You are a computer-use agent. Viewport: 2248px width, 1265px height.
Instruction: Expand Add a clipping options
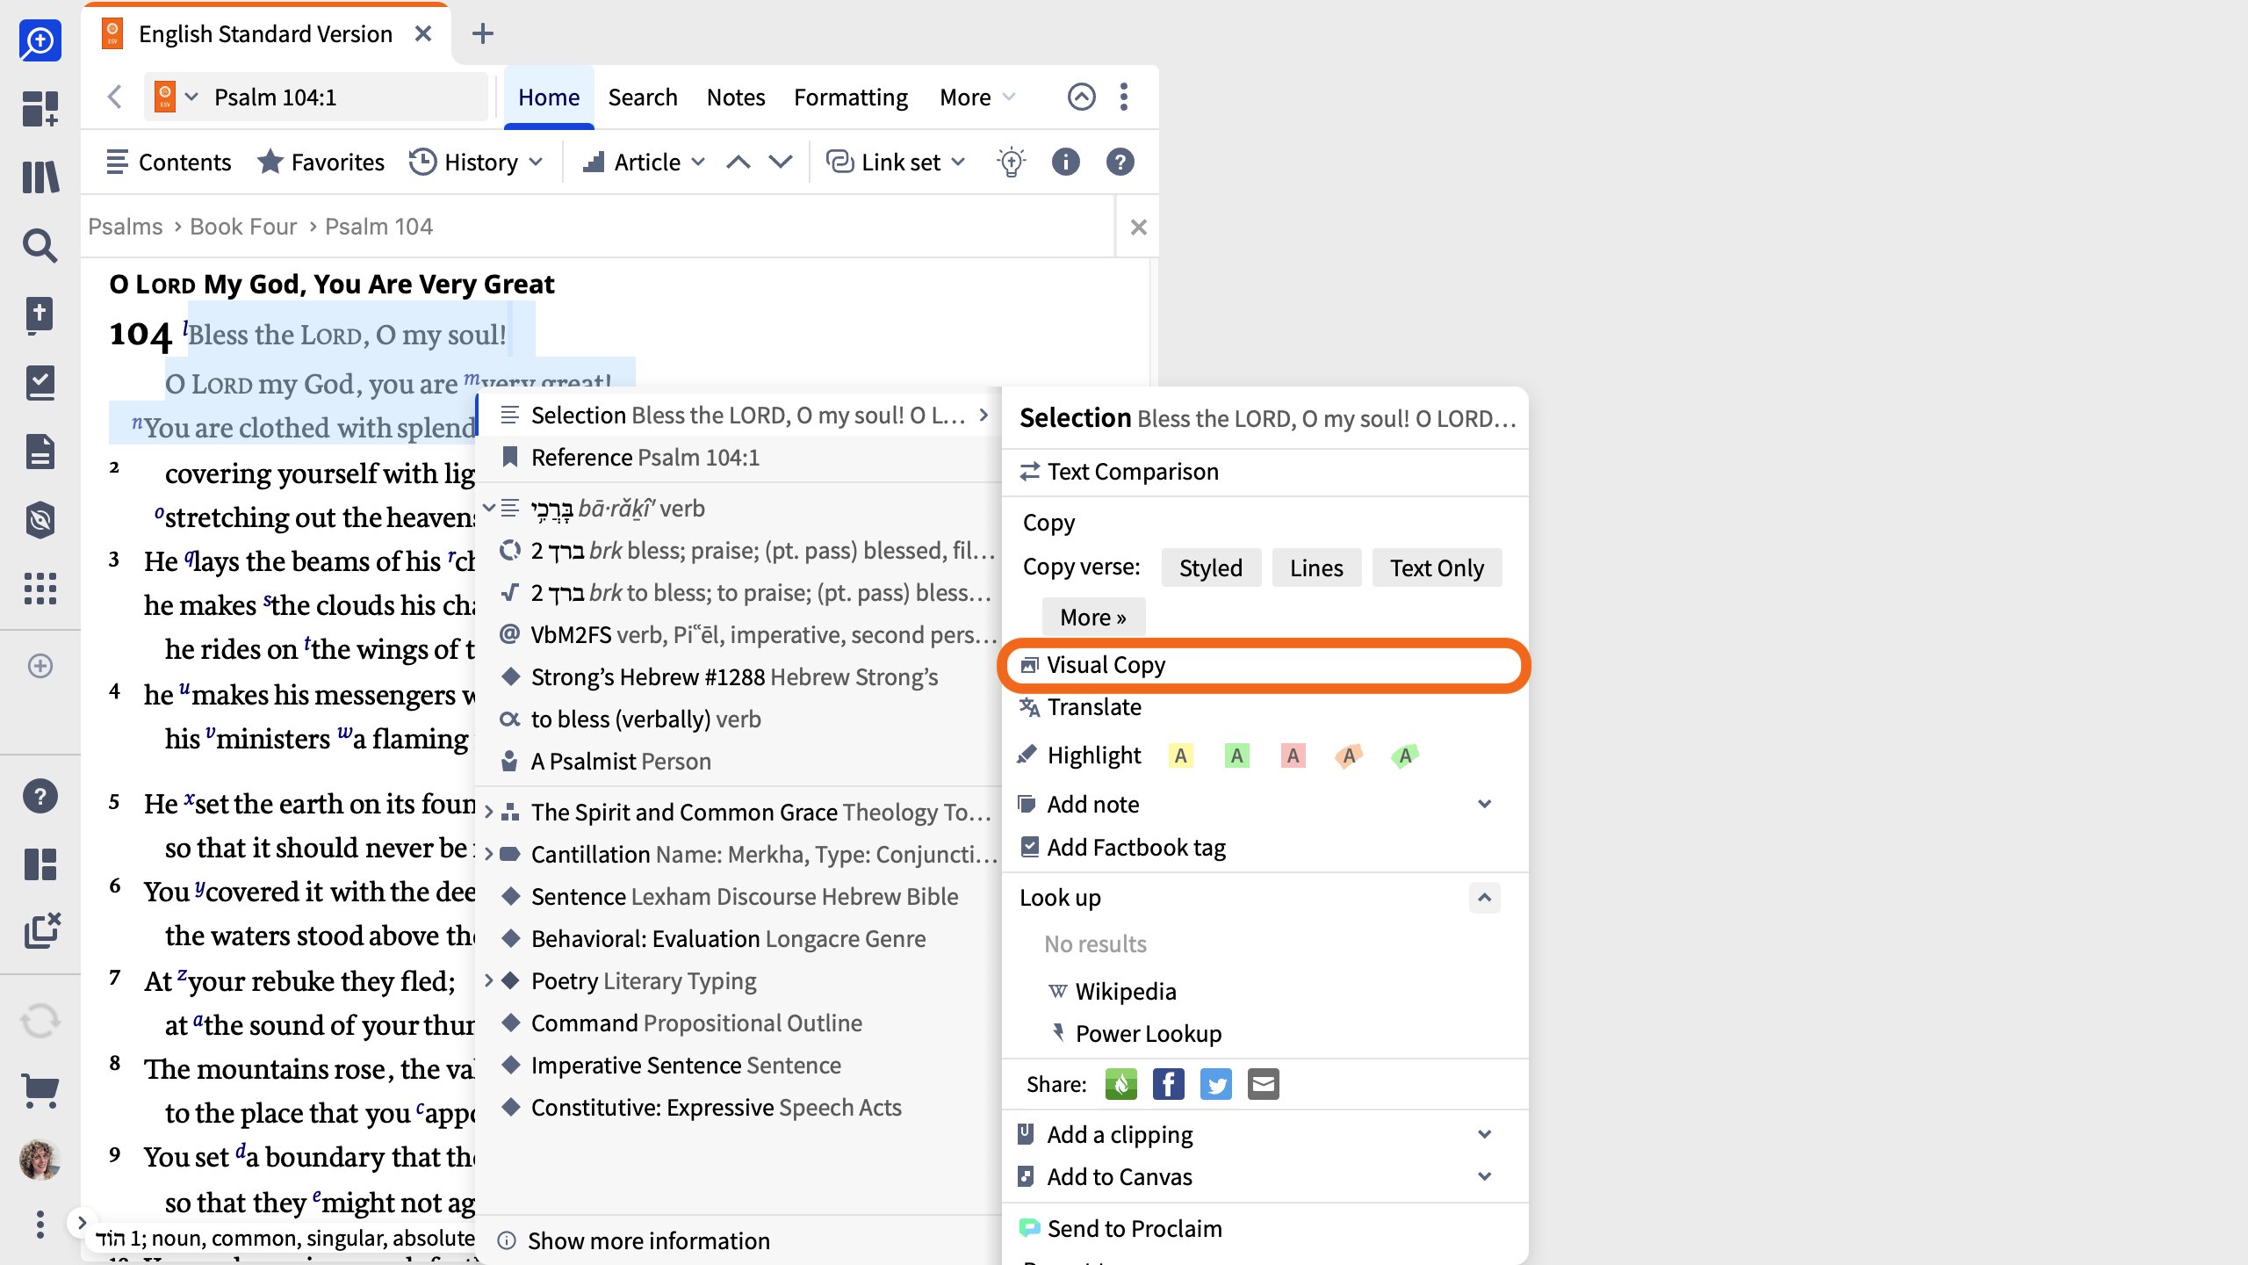[x=1484, y=1135]
